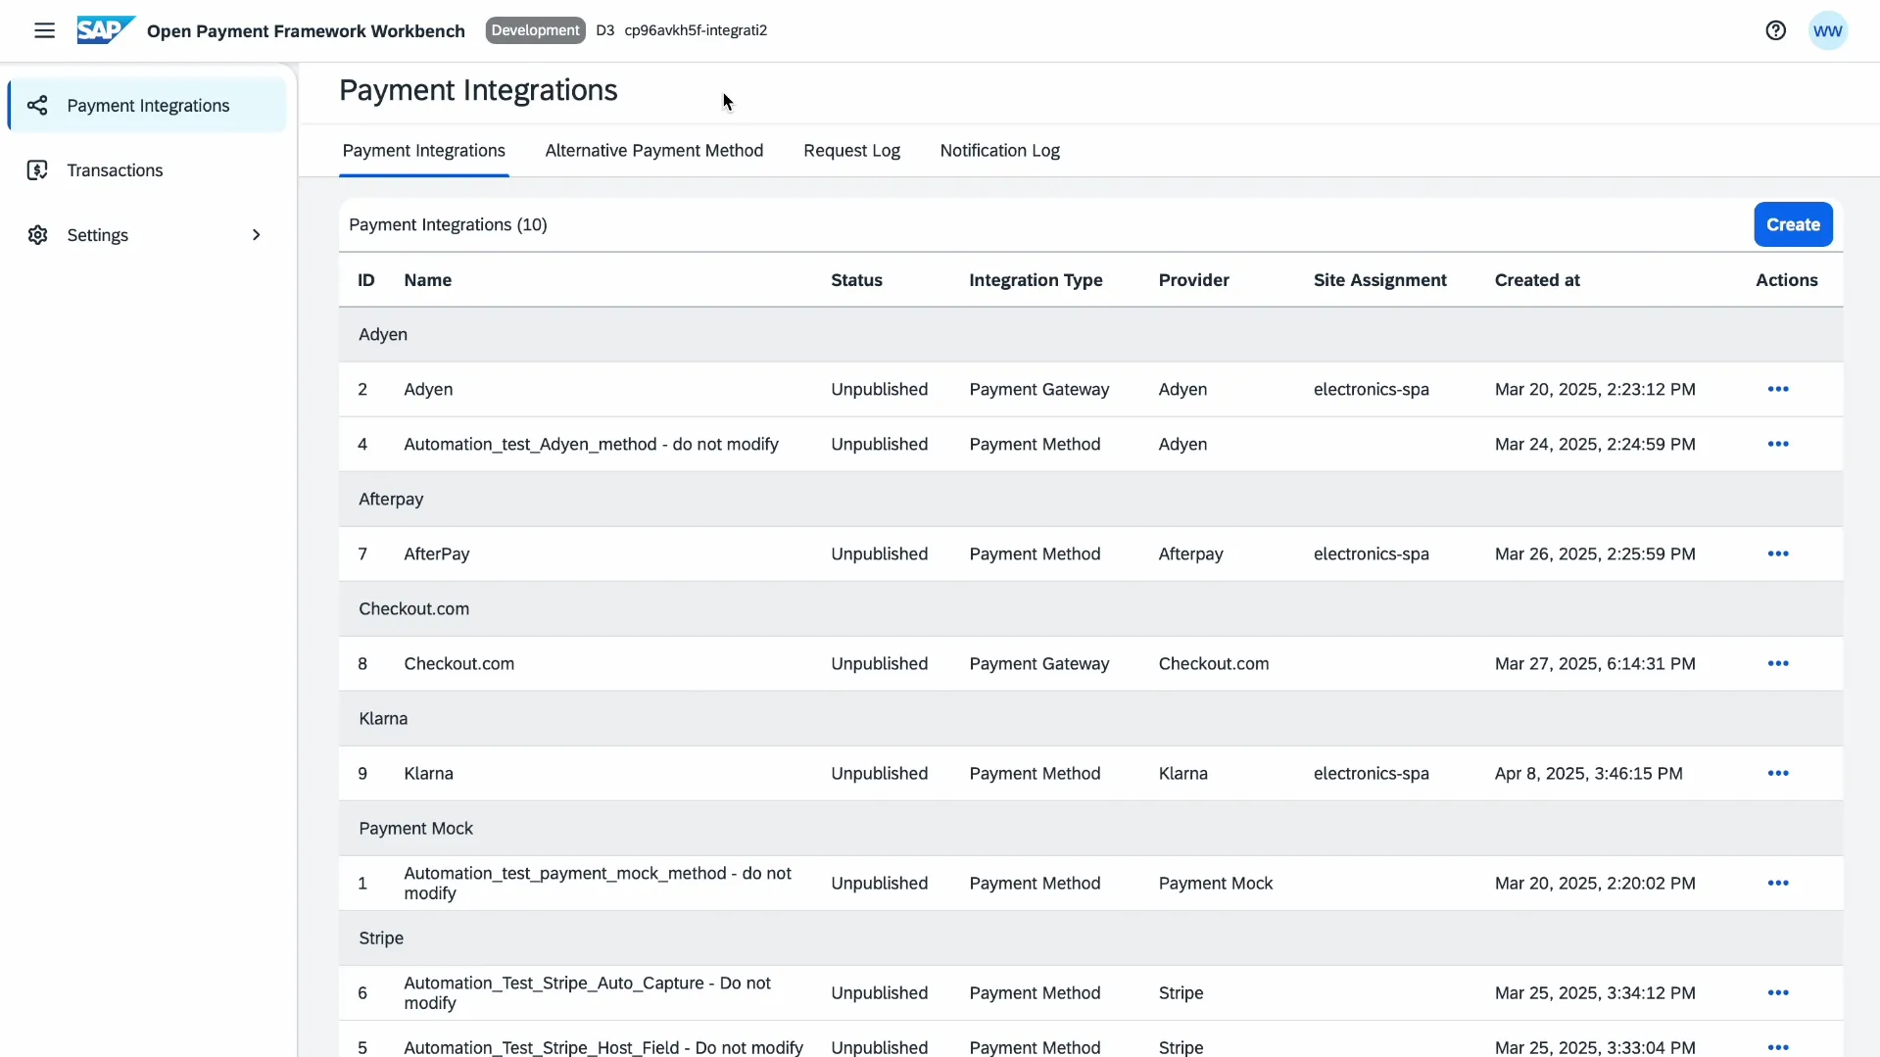Image resolution: width=1880 pixels, height=1057 pixels.
Task: Open actions menu for Checkout.com row
Action: click(1778, 663)
